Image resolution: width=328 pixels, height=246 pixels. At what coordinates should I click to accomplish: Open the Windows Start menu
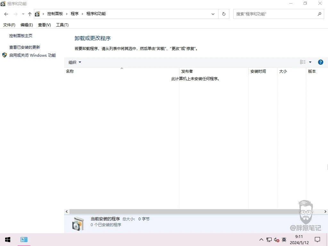coord(8,240)
